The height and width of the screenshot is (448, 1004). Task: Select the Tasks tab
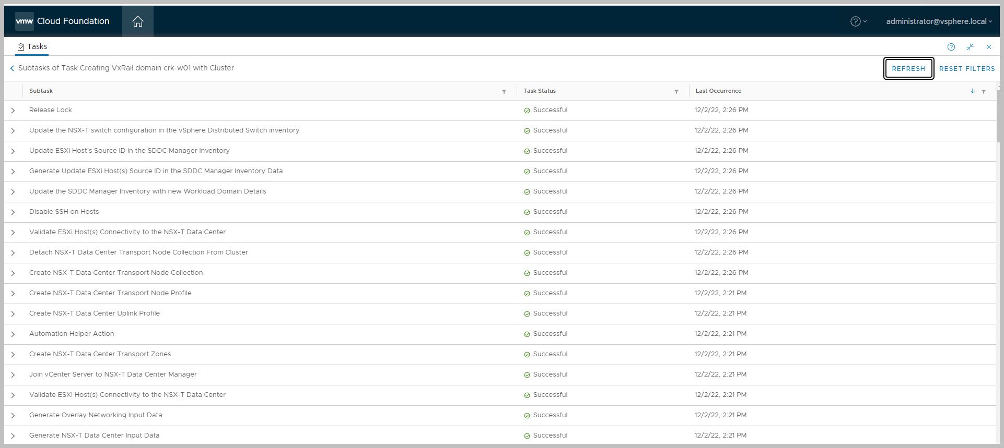click(32, 46)
